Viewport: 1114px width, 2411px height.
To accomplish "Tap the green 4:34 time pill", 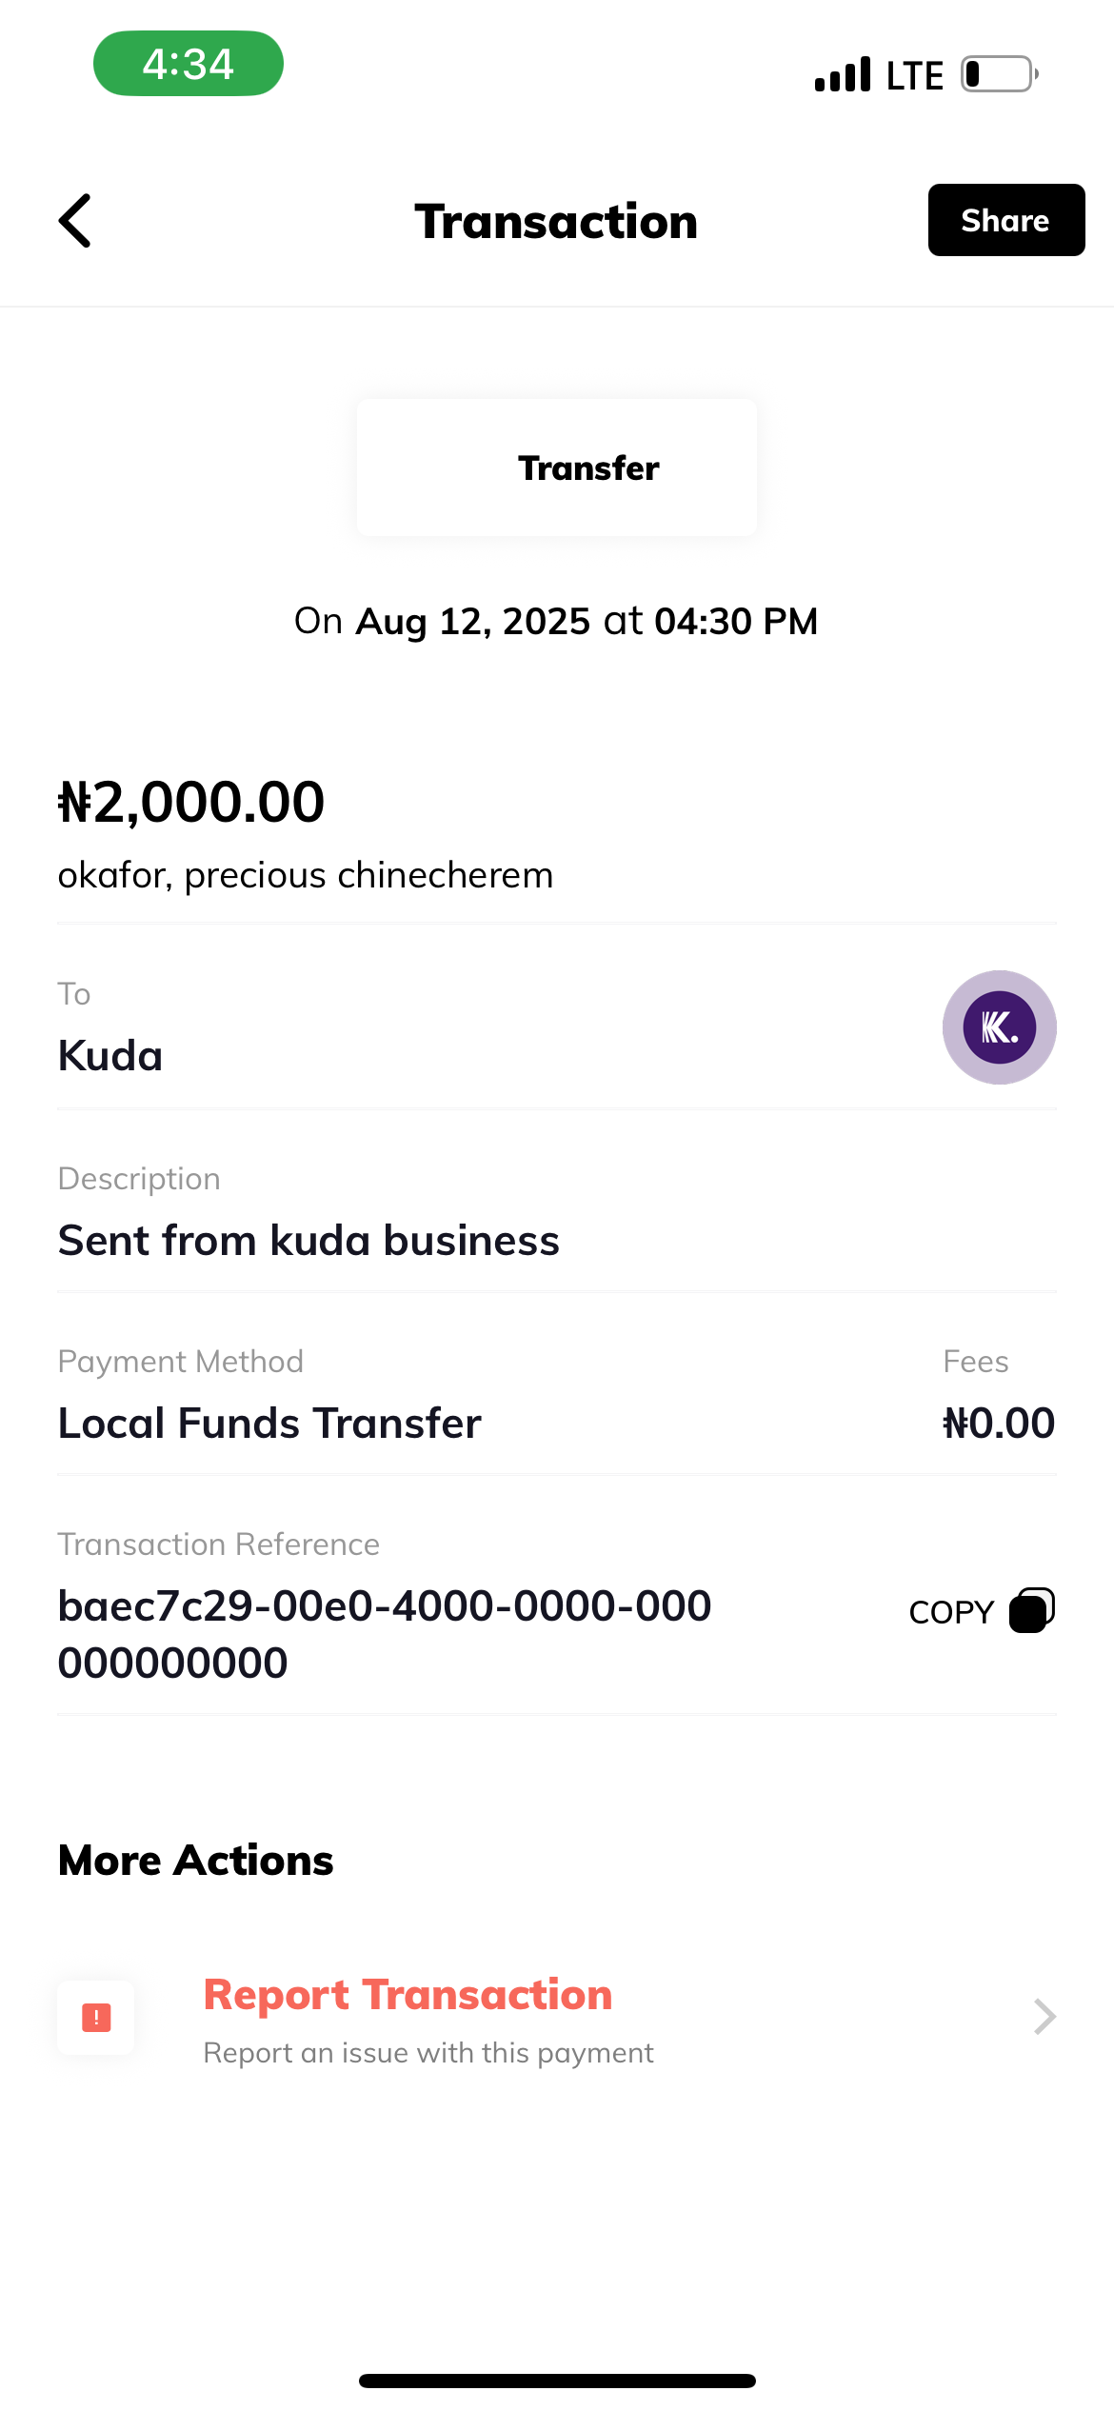I will (x=189, y=64).
